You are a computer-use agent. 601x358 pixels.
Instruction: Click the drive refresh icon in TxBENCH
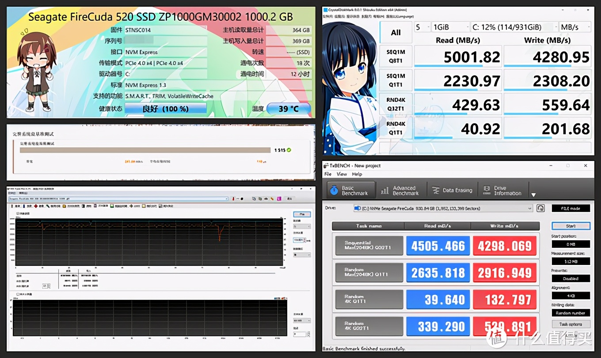(x=540, y=208)
